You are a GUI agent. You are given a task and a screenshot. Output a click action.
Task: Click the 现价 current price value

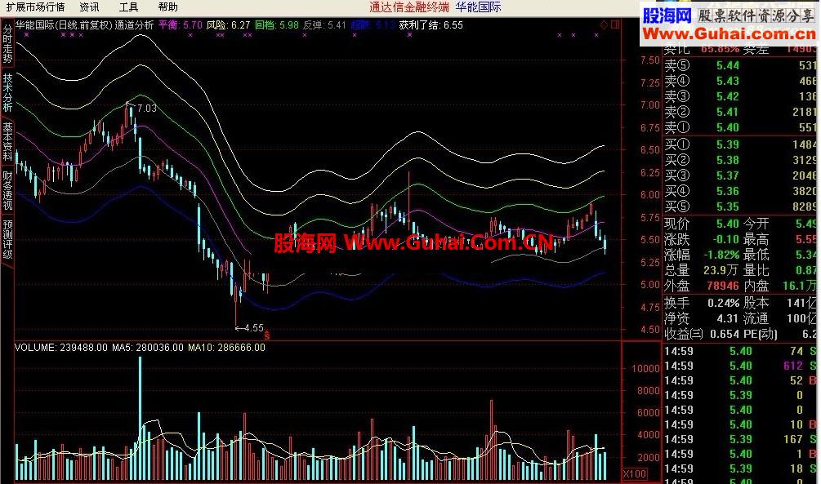[x=728, y=224]
